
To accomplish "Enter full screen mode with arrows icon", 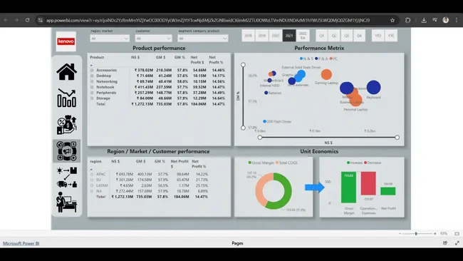I will [x=457, y=243].
